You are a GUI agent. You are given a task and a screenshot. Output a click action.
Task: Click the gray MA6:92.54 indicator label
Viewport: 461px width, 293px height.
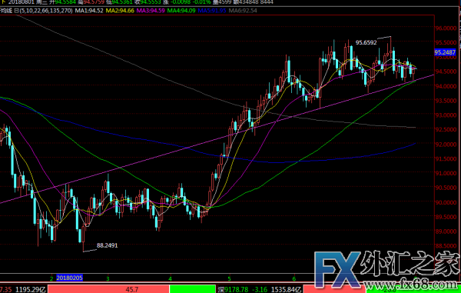coord(243,11)
